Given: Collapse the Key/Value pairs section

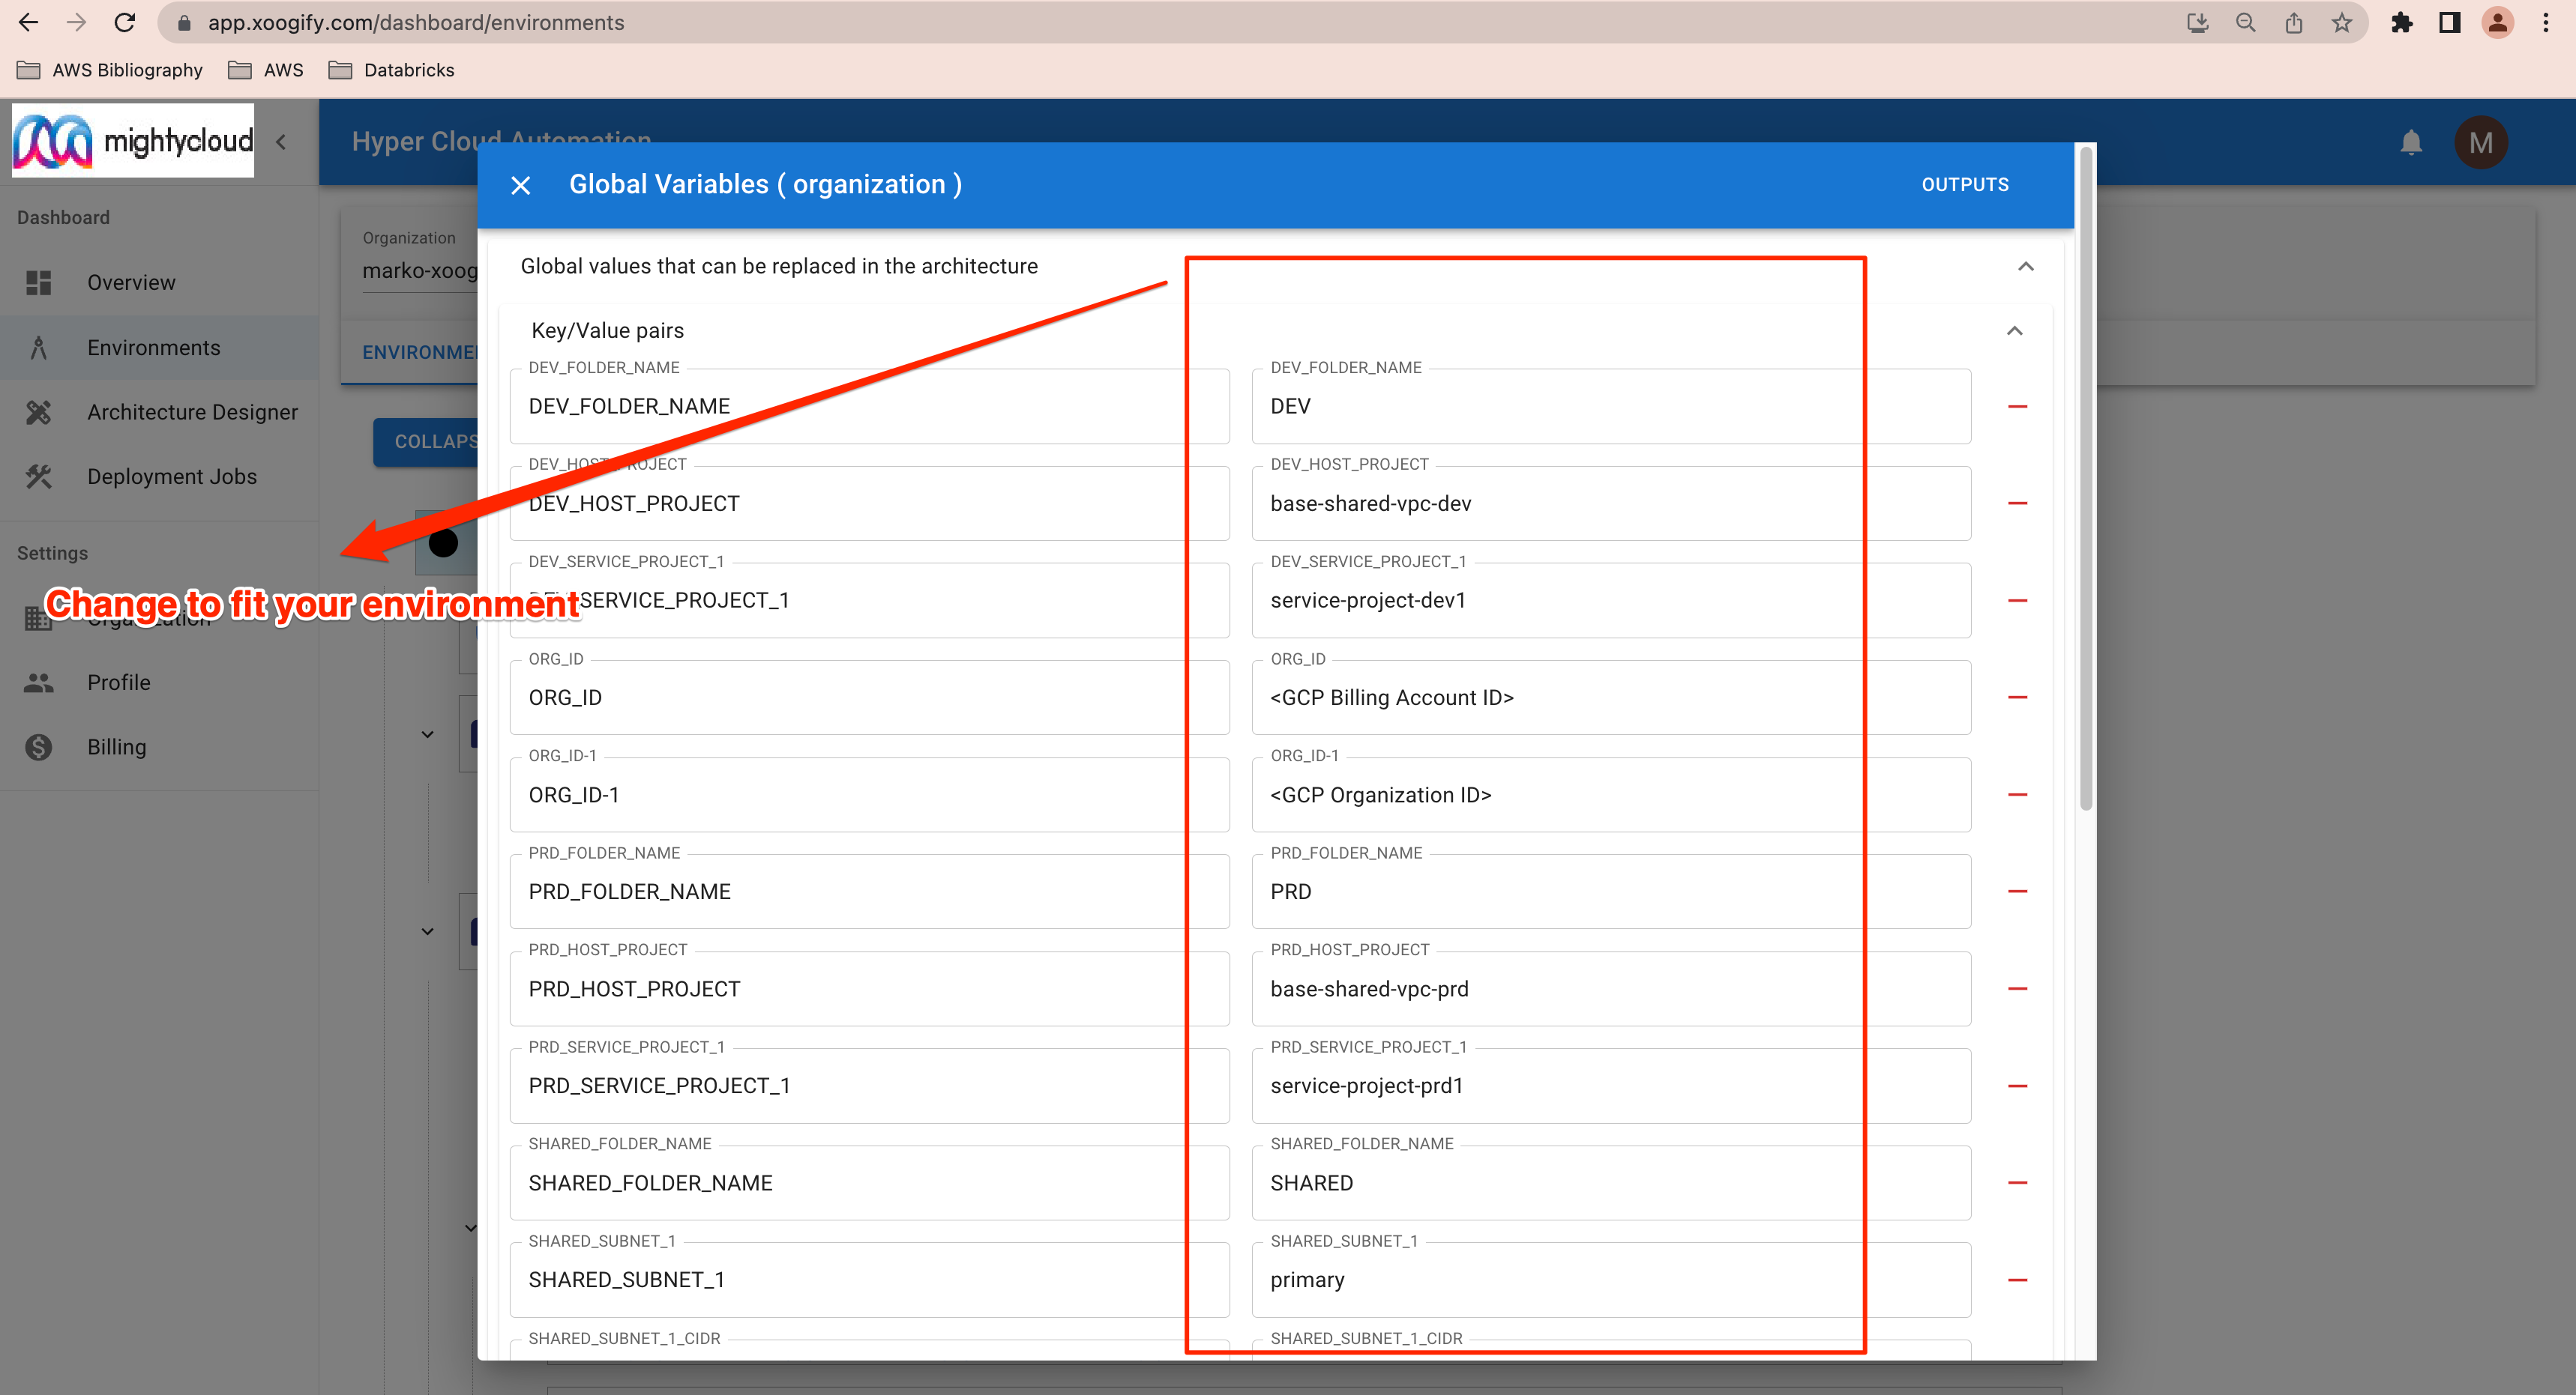Looking at the screenshot, I should (x=2014, y=330).
